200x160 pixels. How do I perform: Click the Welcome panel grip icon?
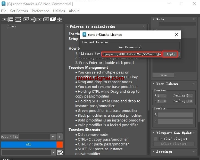pos(144,26)
